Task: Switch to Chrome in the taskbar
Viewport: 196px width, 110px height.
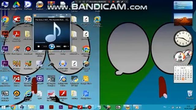Action: pos(13,107)
